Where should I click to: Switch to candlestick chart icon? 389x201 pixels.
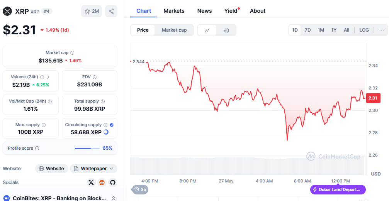(226, 30)
